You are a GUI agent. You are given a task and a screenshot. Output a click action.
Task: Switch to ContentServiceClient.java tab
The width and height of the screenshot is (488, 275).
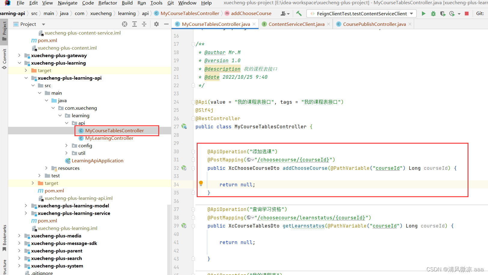tap(296, 24)
